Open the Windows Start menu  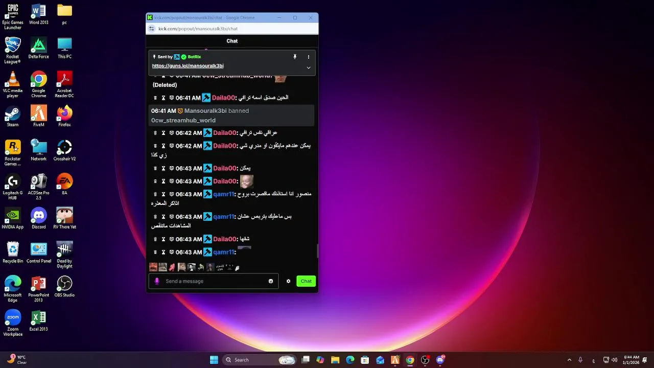(x=214, y=360)
